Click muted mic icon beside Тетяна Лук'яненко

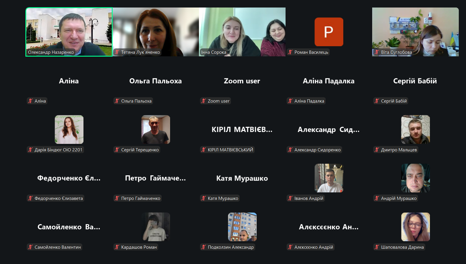117,52
